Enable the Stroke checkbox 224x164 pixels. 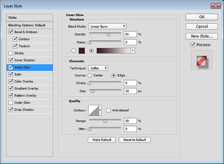click(x=11, y=53)
